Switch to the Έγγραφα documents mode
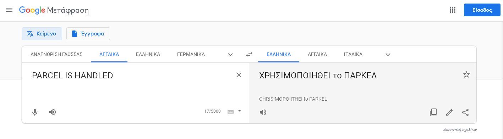 (88, 34)
